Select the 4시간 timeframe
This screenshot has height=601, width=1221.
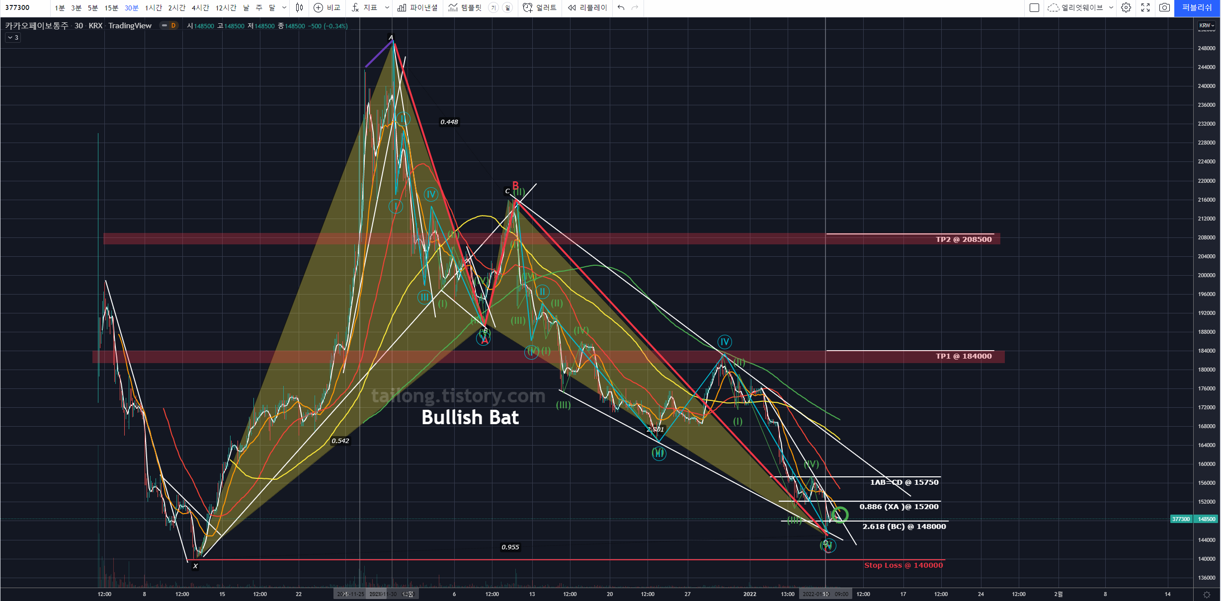point(200,7)
